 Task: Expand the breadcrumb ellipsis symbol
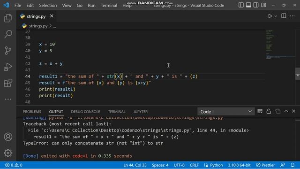[x=54, y=26]
